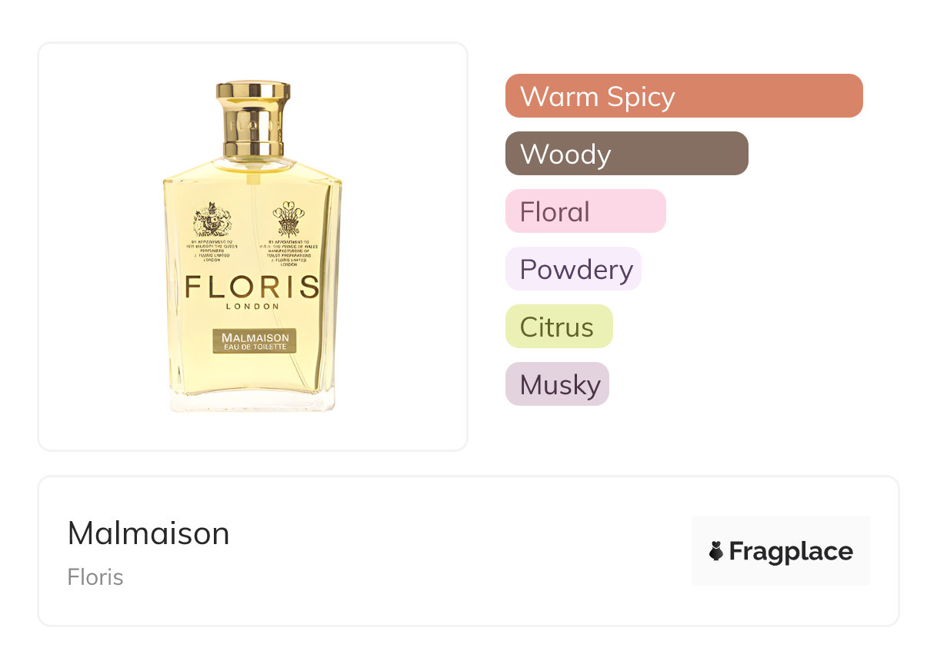937x664 pixels.
Task: Click the Fragplace wordmark text
Action: click(x=791, y=551)
